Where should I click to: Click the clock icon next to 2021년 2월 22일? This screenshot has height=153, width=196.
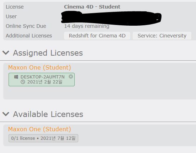click(23, 82)
